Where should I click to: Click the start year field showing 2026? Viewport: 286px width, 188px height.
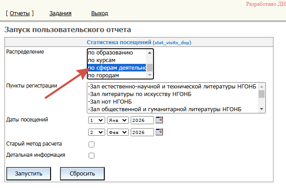(142, 120)
